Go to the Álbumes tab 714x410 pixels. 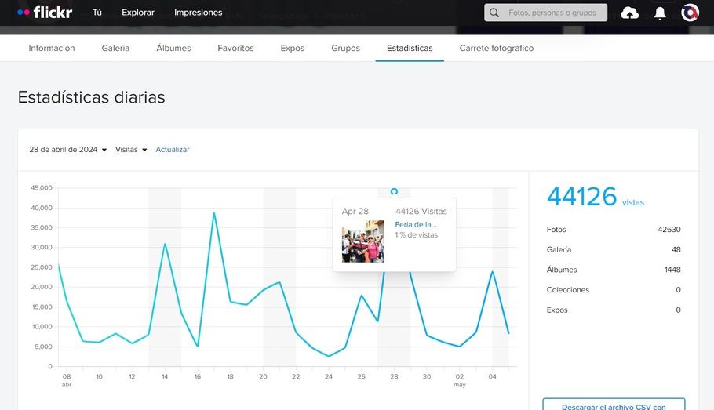[x=173, y=48]
